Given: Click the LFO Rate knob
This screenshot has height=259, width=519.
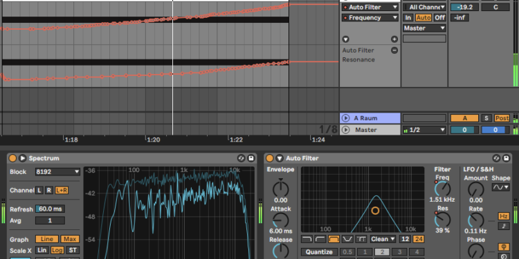Looking at the screenshot, I should point(475,220).
